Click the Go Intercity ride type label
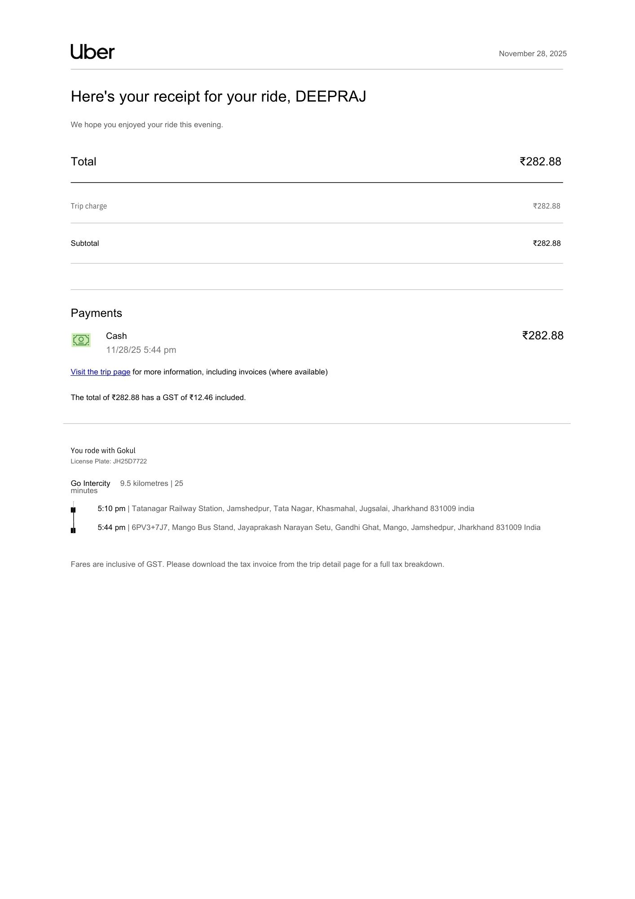This screenshot has width=635, height=899. pos(90,484)
